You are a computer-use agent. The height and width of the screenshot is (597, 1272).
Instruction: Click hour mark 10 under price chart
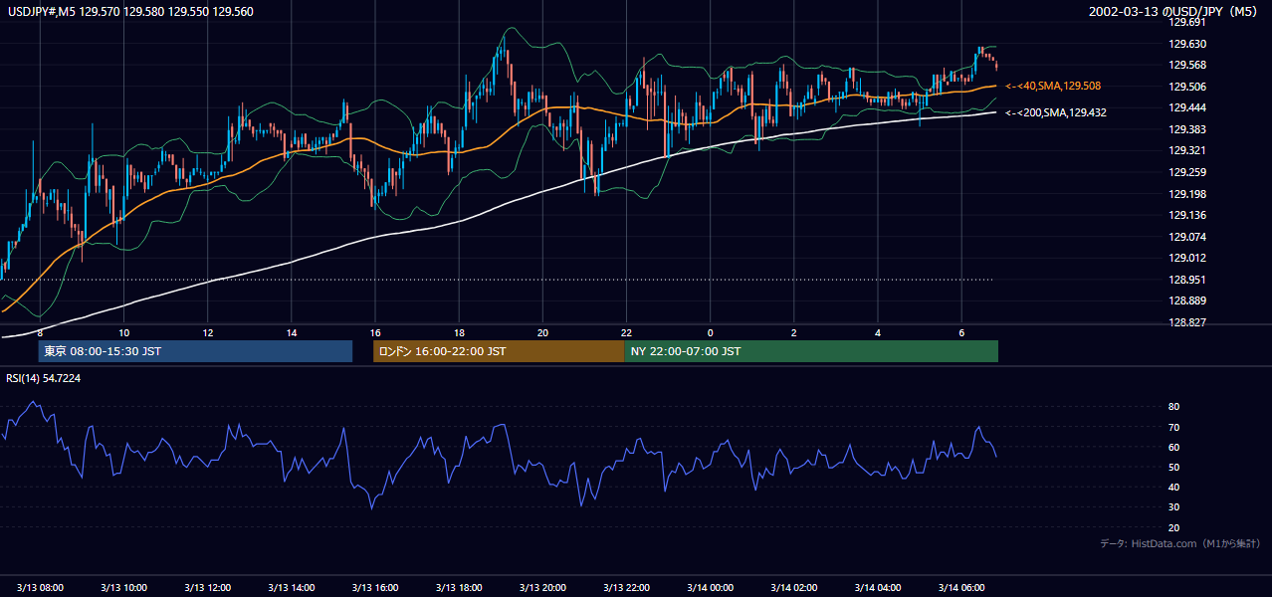click(x=123, y=332)
